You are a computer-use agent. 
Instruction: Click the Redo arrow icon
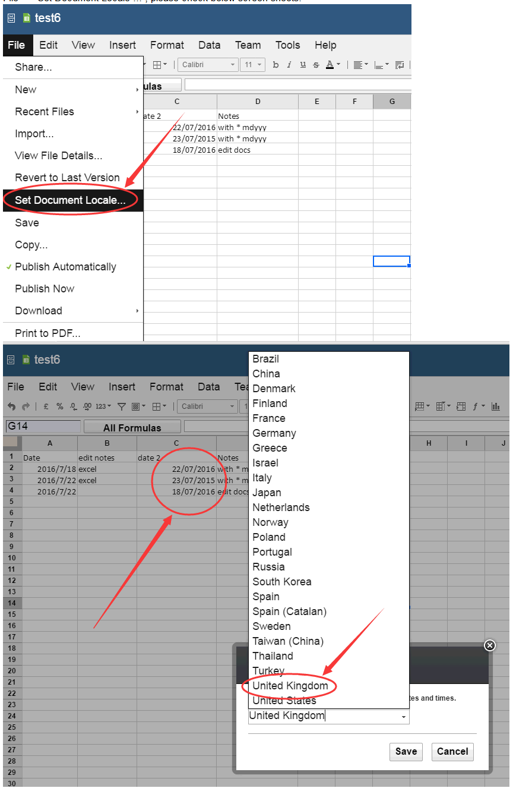click(x=26, y=406)
